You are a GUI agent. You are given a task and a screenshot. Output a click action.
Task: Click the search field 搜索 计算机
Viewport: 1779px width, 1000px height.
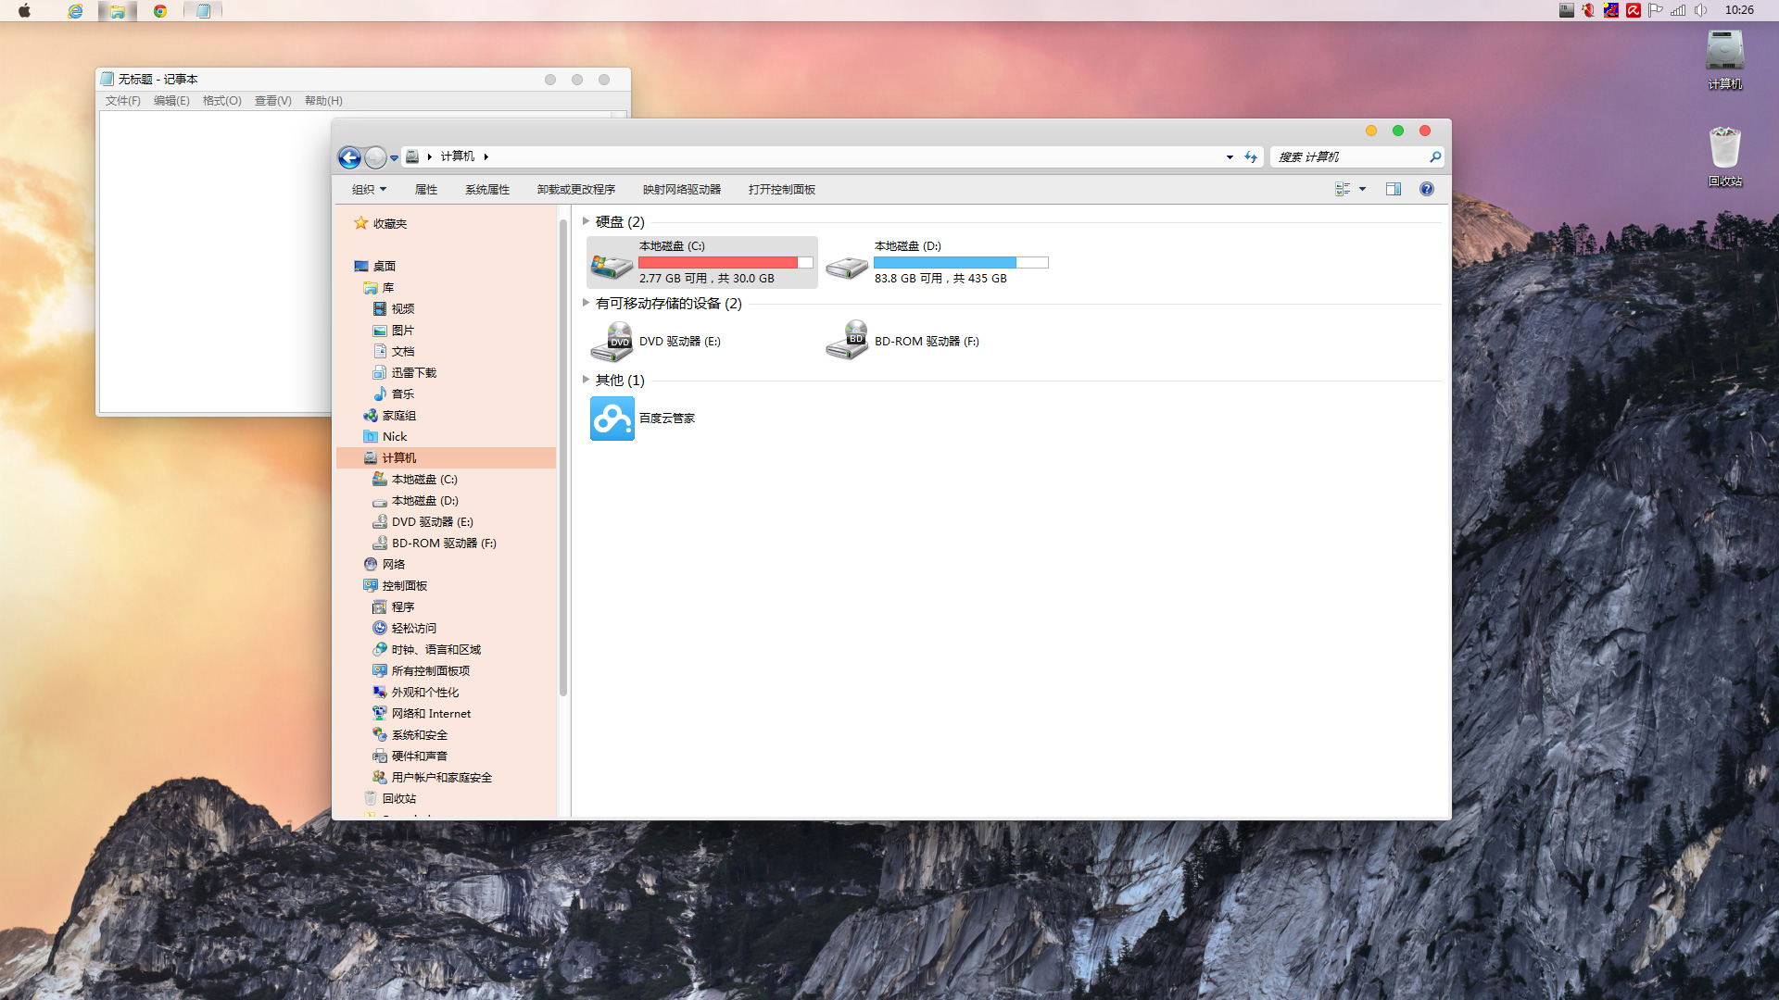click(1351, 157)
